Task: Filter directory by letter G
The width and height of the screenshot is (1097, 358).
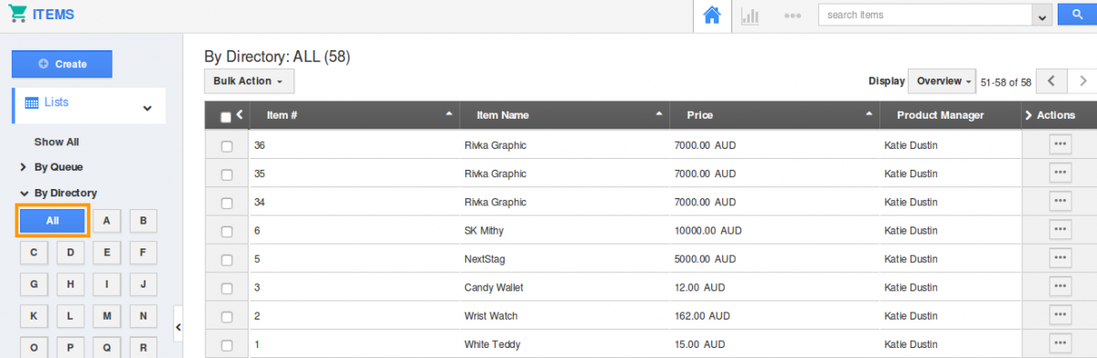Action: coord(34,284)
